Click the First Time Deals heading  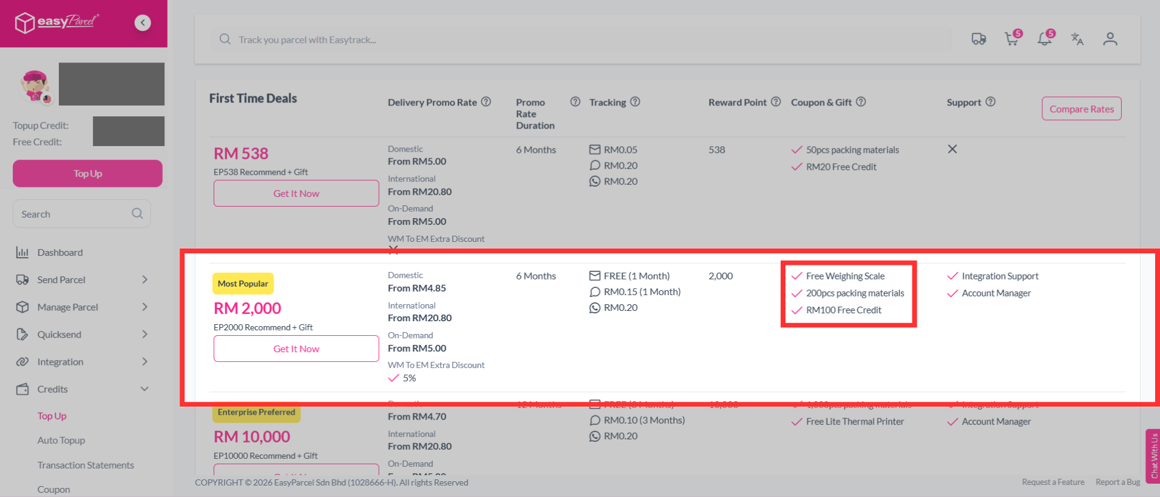point(253,98)
